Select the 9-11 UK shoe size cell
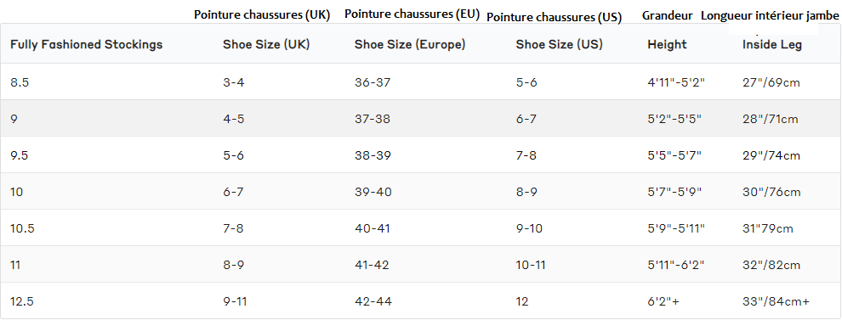This screenshot has width=842, height=320. (235, 301)
